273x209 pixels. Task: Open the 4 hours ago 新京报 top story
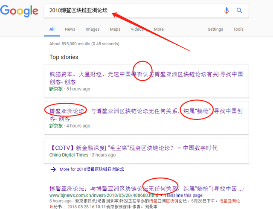point(146,115)
